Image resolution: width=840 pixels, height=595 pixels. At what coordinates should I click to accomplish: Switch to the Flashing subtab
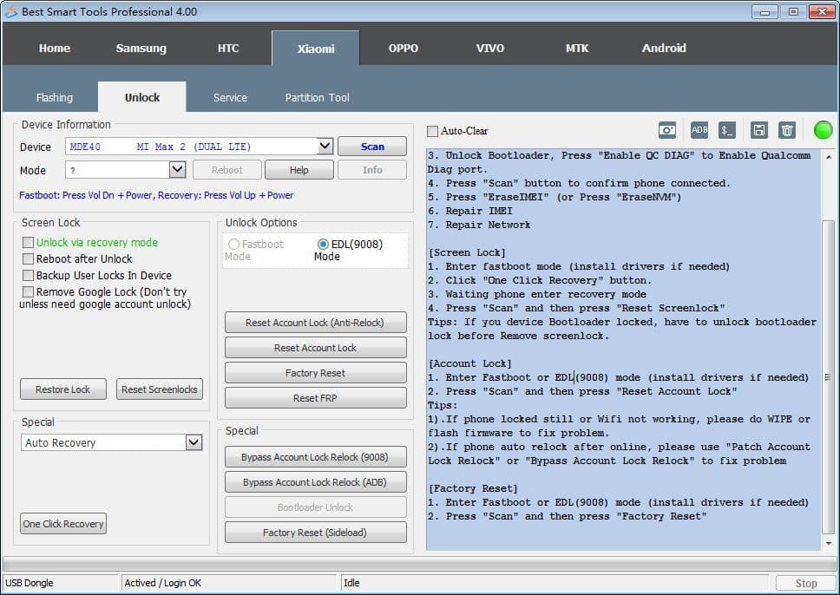[x=54, y=97]
